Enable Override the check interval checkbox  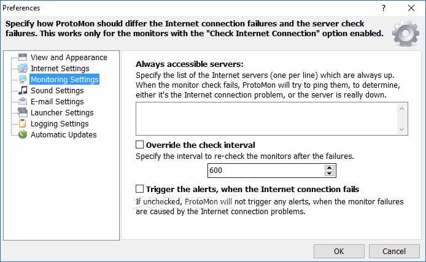click(139, 144)
